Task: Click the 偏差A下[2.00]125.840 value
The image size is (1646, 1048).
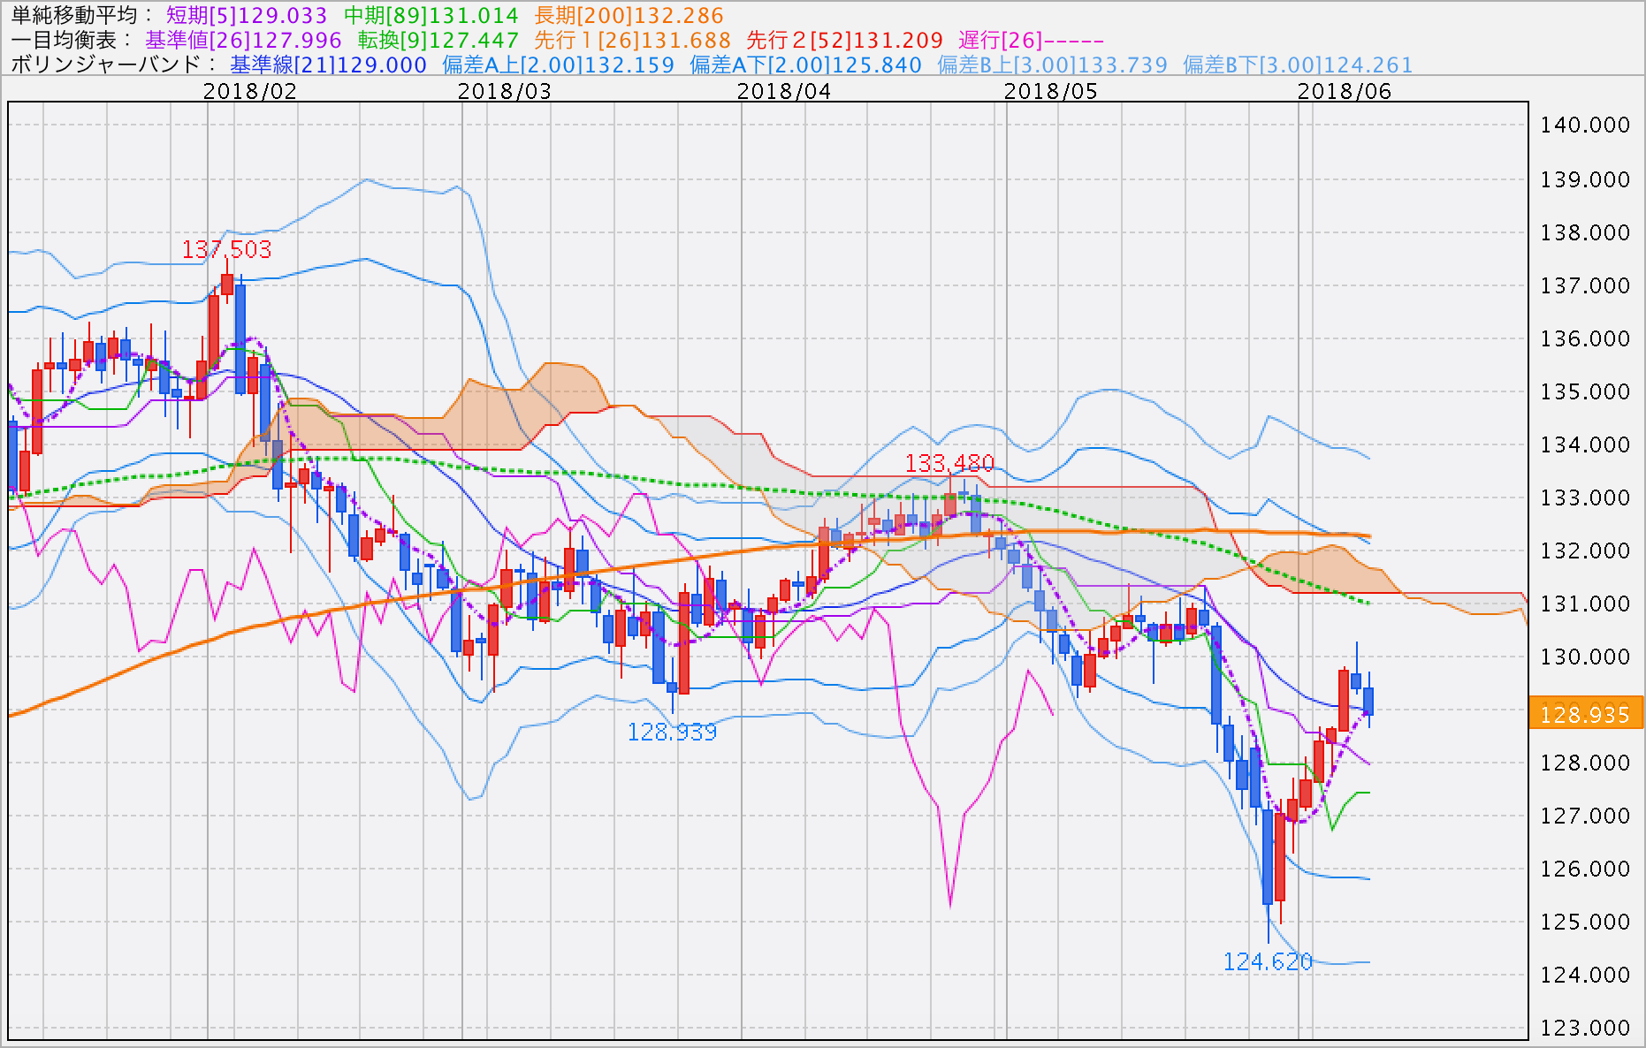Action: [x=805, y=65]
